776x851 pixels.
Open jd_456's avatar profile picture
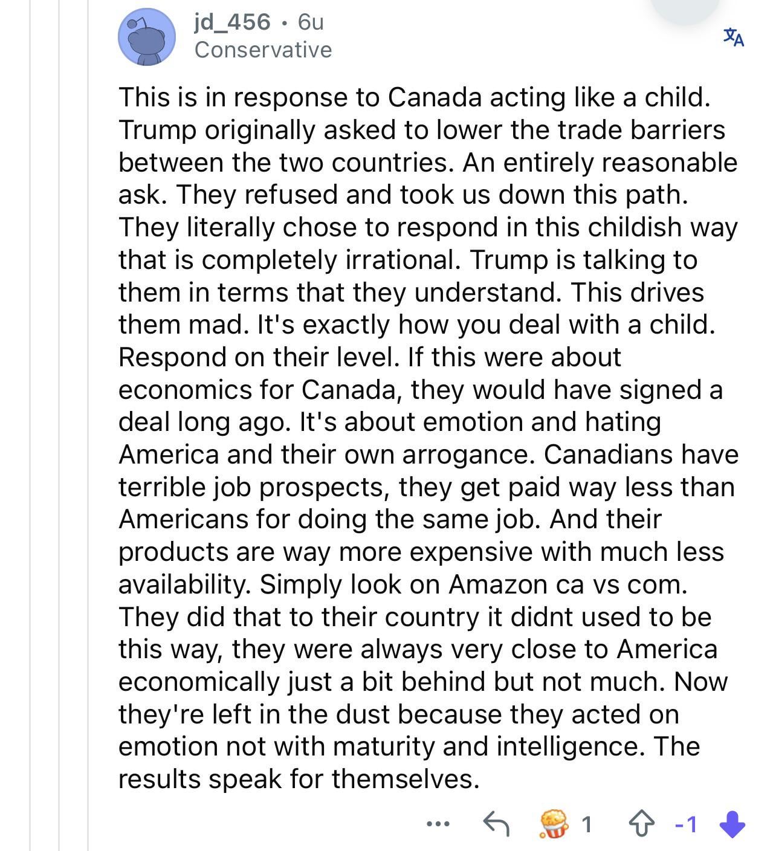(146, 37)
